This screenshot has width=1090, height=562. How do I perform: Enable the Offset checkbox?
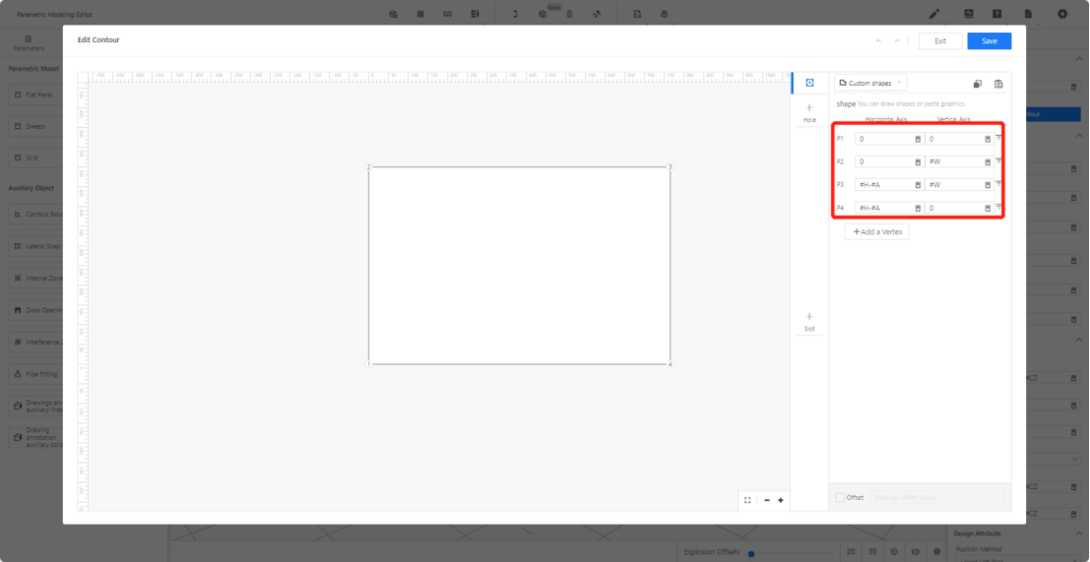coord(839,497)
